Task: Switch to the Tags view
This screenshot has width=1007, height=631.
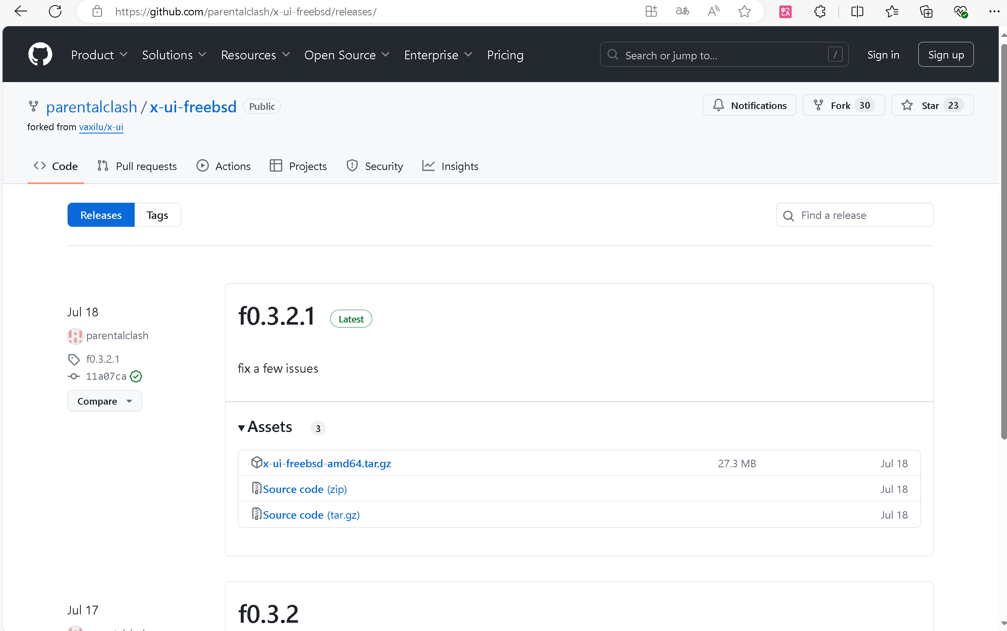Action: (157, 215)
